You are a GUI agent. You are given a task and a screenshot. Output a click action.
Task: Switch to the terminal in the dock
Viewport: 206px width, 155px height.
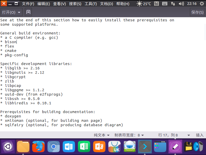tap(145, 147)
